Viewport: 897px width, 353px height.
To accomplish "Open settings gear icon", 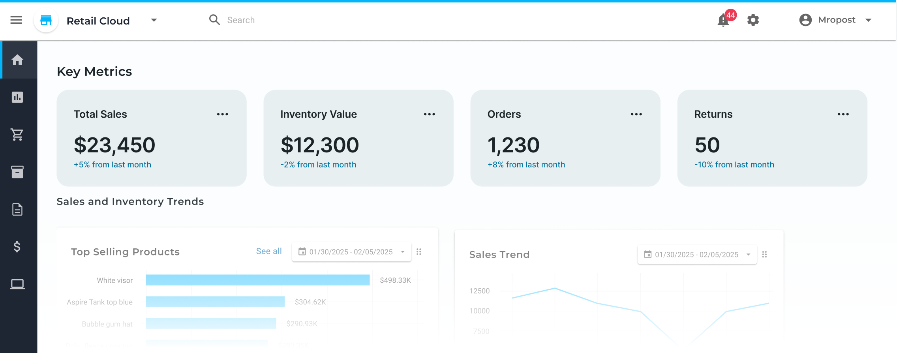I will point(753,20).
